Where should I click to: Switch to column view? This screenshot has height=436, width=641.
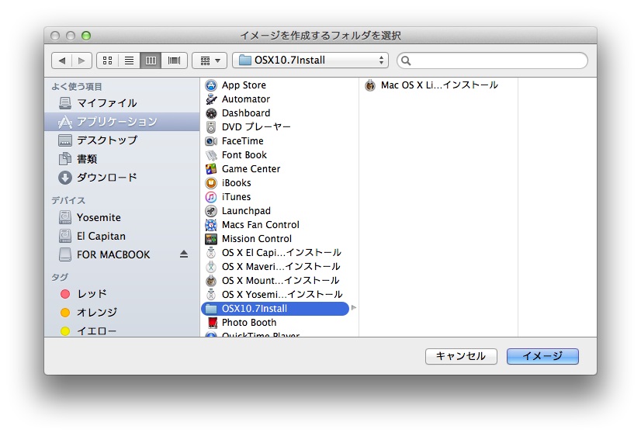coord(151,61)
